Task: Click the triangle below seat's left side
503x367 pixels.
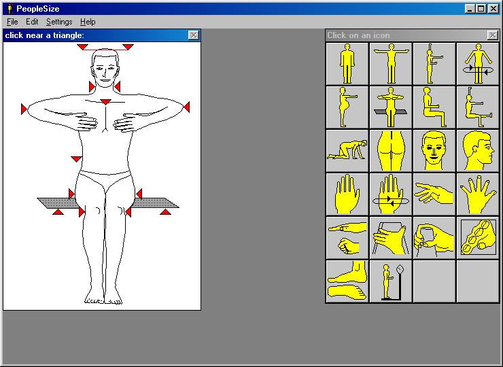Action: [58, 212]
